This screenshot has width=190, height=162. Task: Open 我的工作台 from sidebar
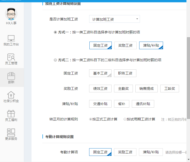11,41
